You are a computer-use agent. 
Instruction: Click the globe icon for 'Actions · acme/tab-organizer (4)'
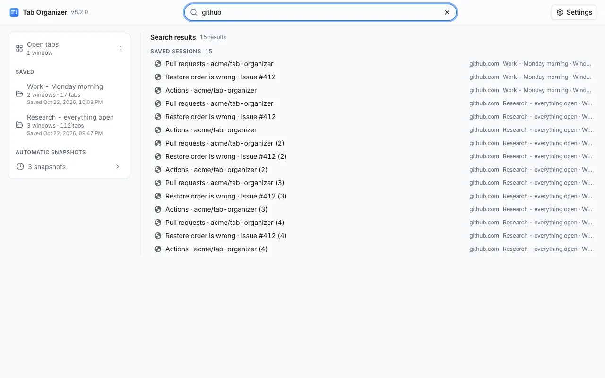tap(158, 249)
